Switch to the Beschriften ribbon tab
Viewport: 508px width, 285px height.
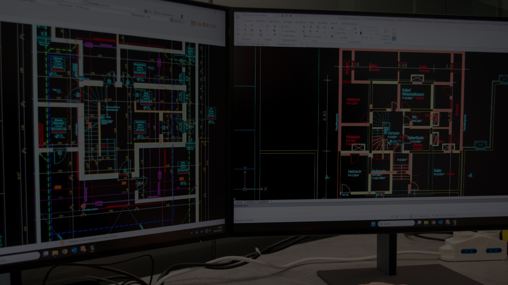(x=301, y=22)
